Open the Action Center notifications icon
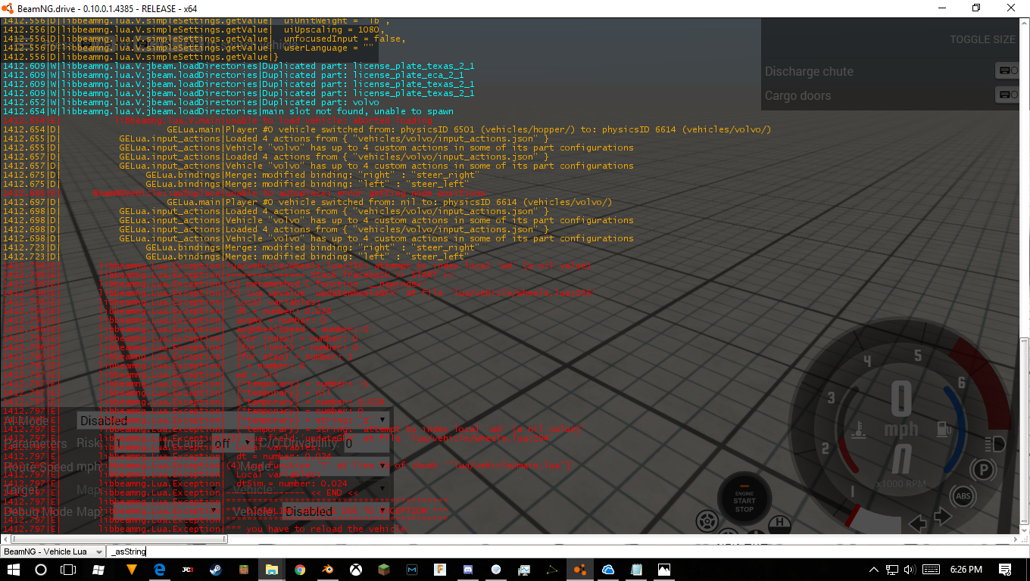The width and height of the screenshot is (1030, 581). click(x=1005, y=569)
